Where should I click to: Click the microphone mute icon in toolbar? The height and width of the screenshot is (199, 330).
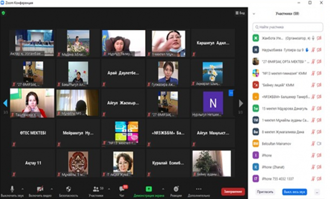click(12, 189)
